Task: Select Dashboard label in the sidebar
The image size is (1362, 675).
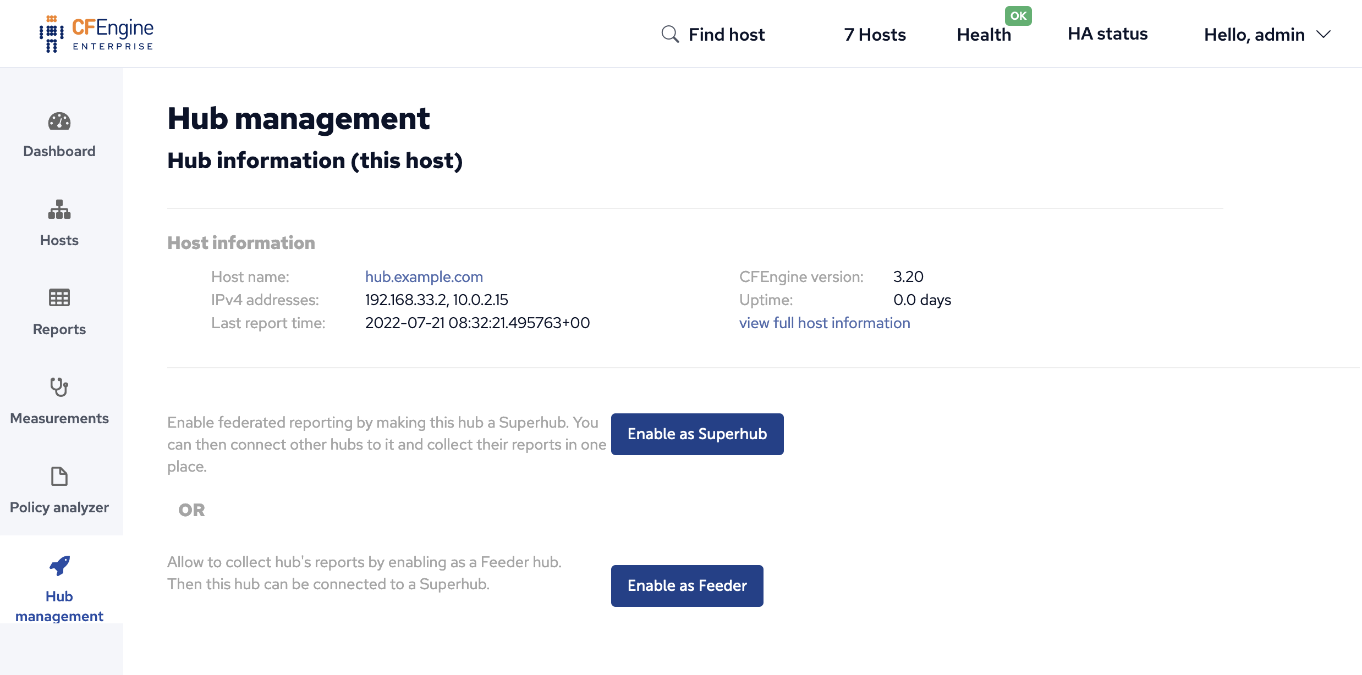Action: tap(59, 151)
